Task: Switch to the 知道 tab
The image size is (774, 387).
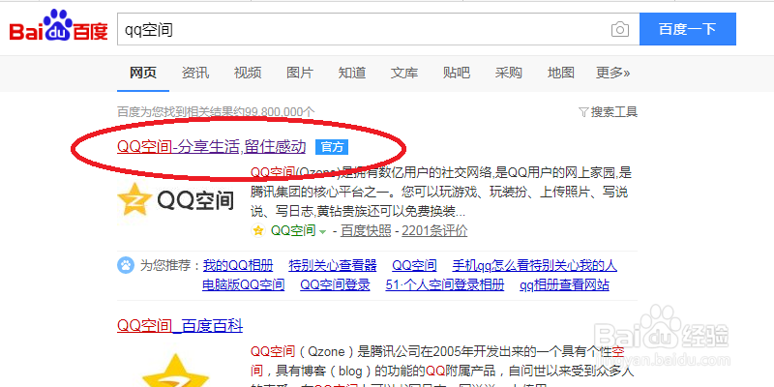Action: pyautogui.click(x=352, y=74)
